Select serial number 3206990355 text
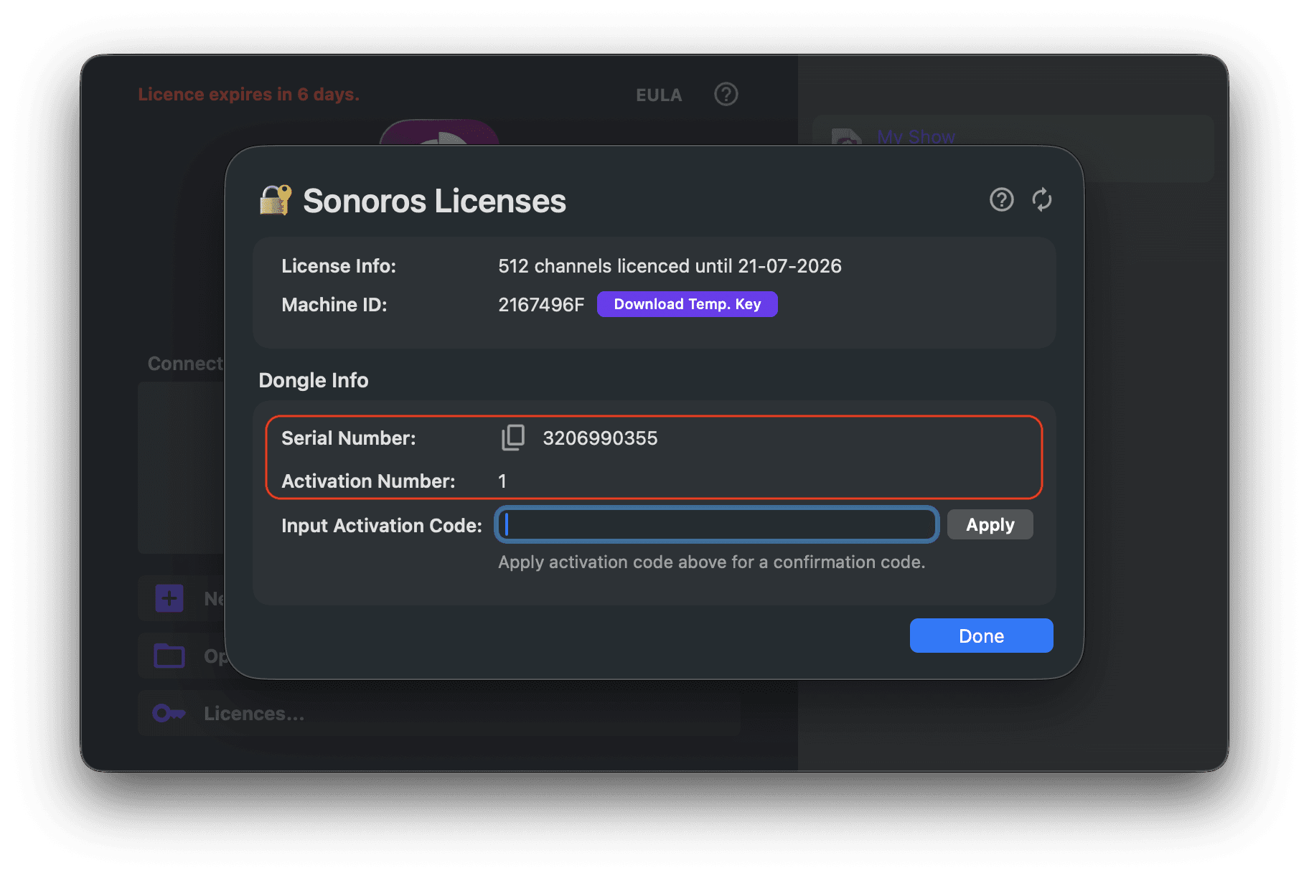The width and height of the screenshot is (1309, 878). (x=600, y=438)
